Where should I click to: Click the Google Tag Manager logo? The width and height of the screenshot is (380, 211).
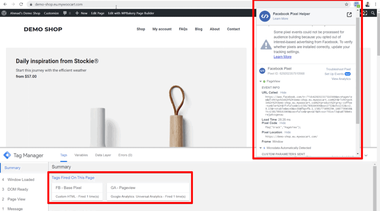pyautogui.click(x=7, y=155)
